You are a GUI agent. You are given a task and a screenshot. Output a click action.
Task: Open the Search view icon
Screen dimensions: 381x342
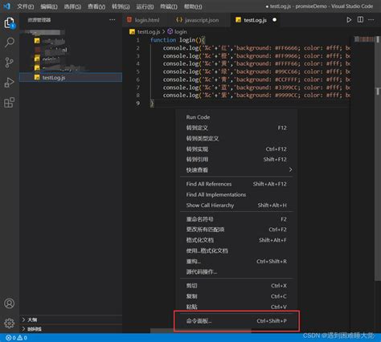point(10,43)
